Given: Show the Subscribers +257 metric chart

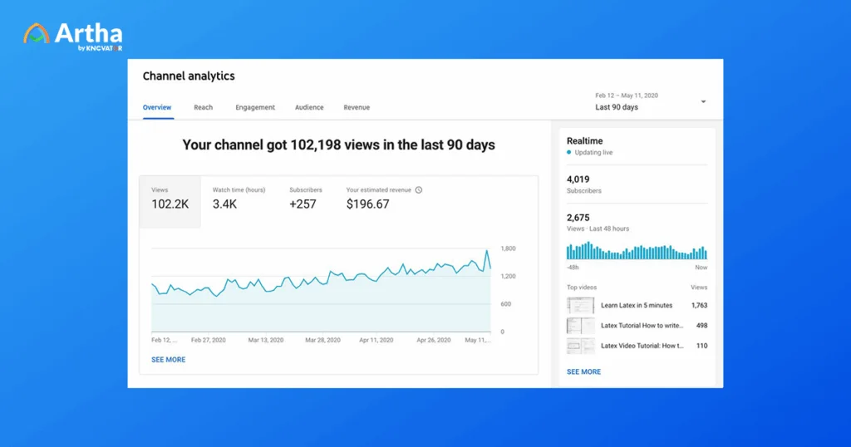Looking at the screenshot, I should pyautogui.click(x=305, y=199).
